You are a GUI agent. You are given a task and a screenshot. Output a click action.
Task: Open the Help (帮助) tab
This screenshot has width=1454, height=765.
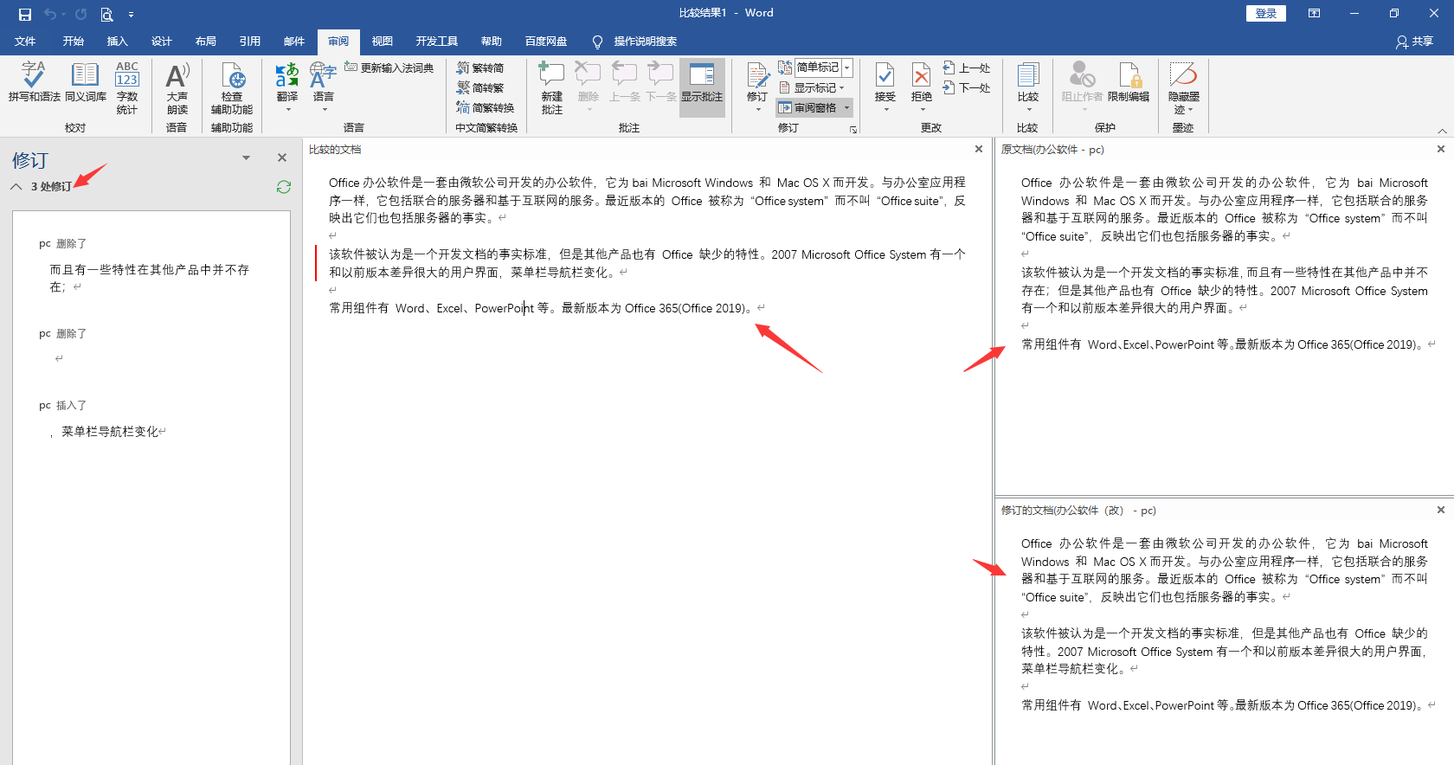point(492,42)
